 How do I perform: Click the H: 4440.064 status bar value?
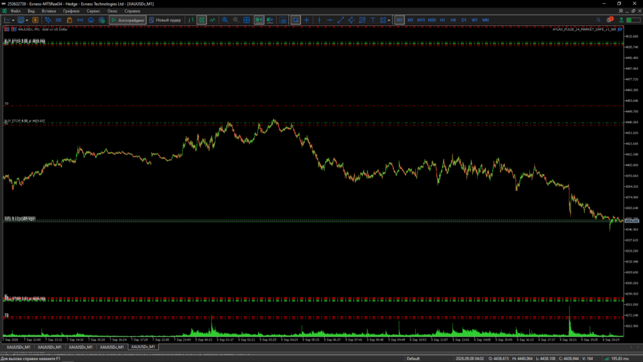pyautogui.click(x=522, y=359)
